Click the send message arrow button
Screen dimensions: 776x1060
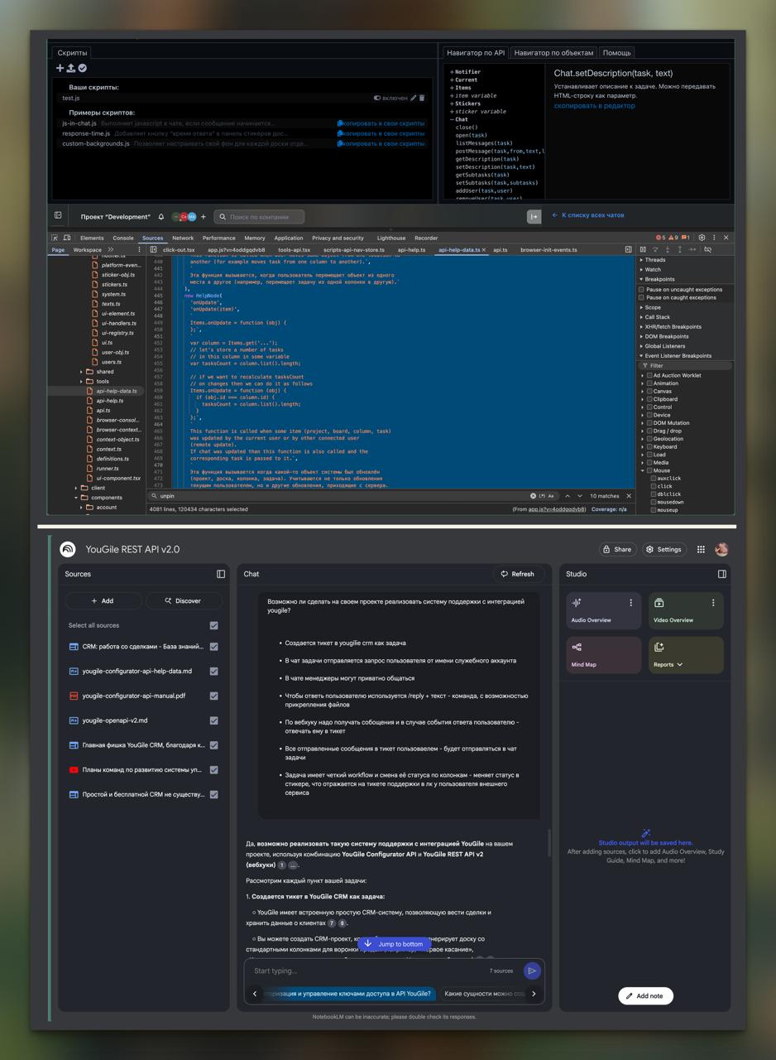click(x=532, y=971)
